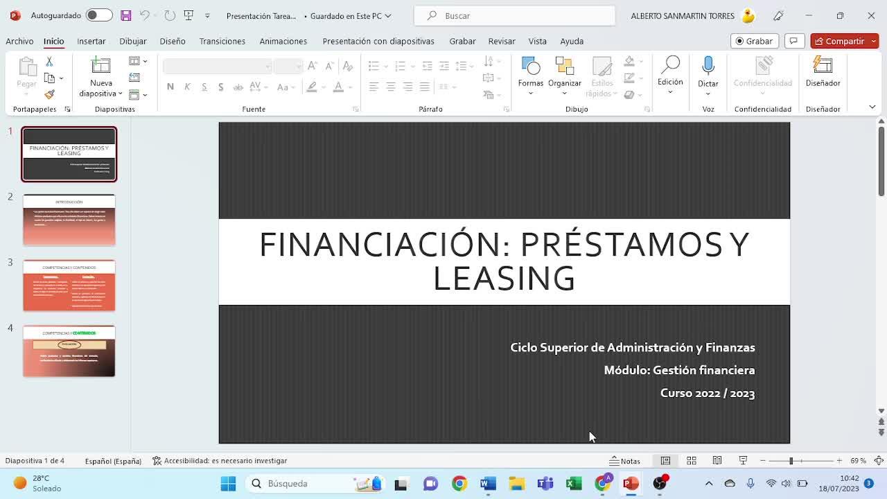Collapse the ribbon with chevron

coord(872,107)
